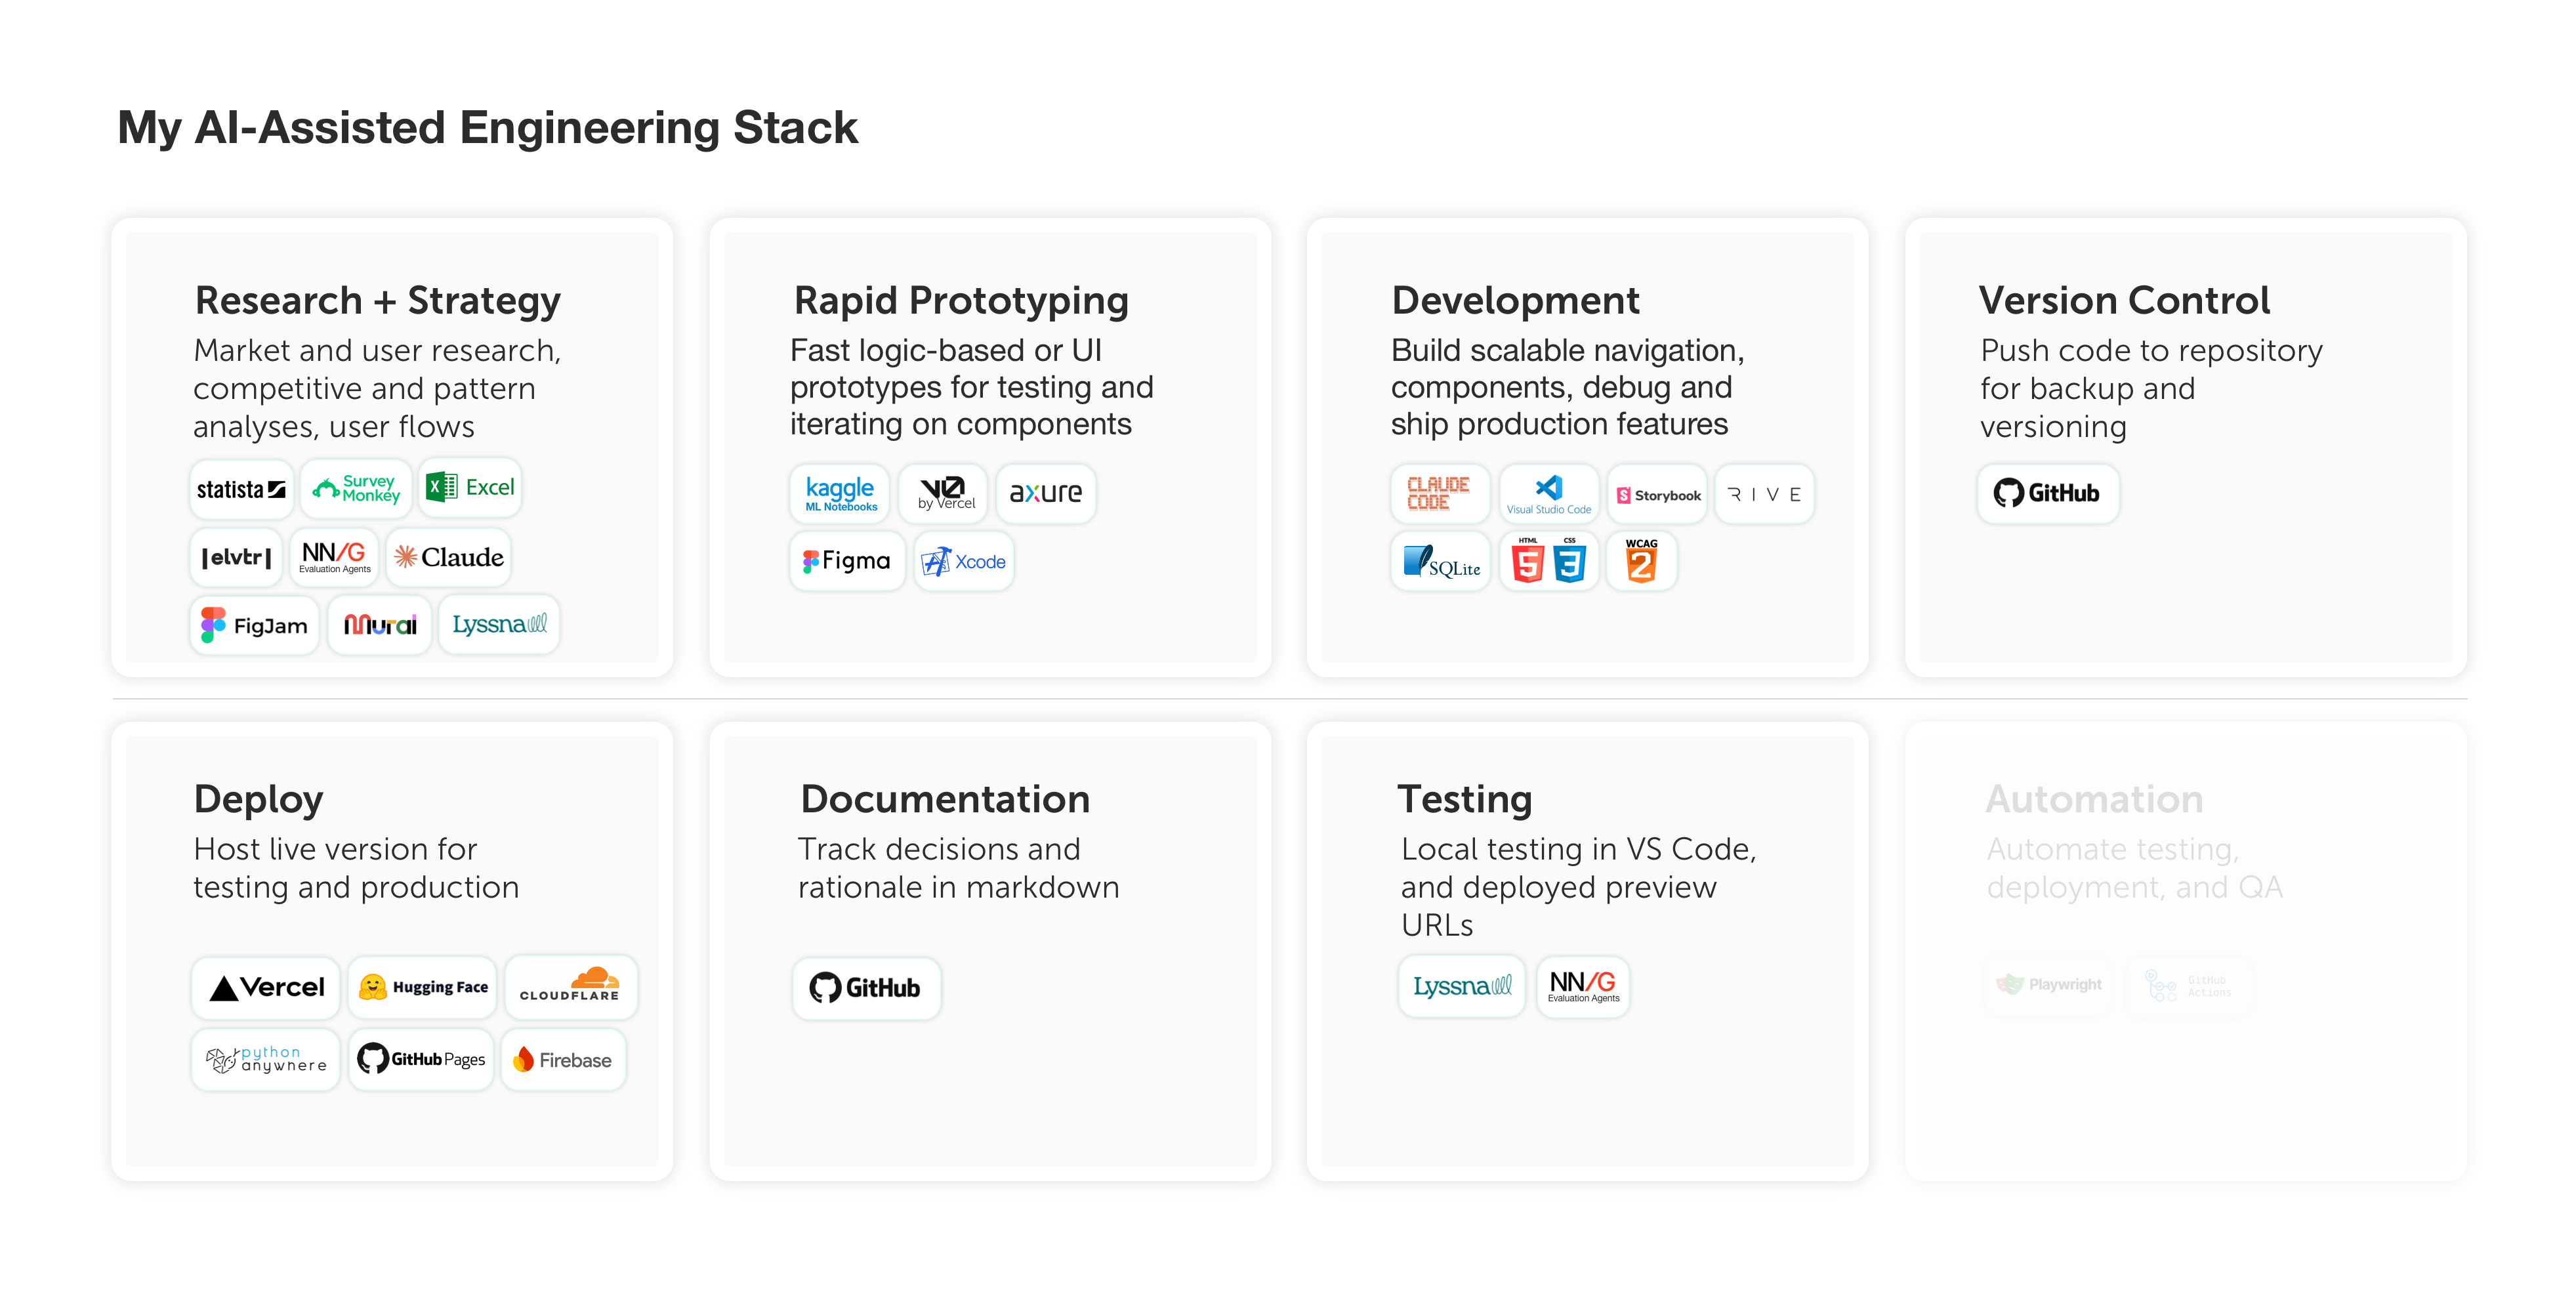This screenshot has height=1290, width=2576.
Task: Open GitHub badge under Version Control
Action: click(2048, 493)
